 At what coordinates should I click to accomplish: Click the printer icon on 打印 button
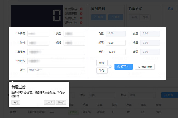pos(119,67)
